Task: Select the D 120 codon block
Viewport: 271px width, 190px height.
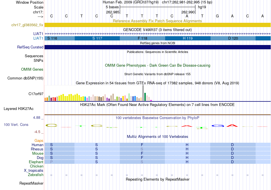Action: click(x=233, y=38)
